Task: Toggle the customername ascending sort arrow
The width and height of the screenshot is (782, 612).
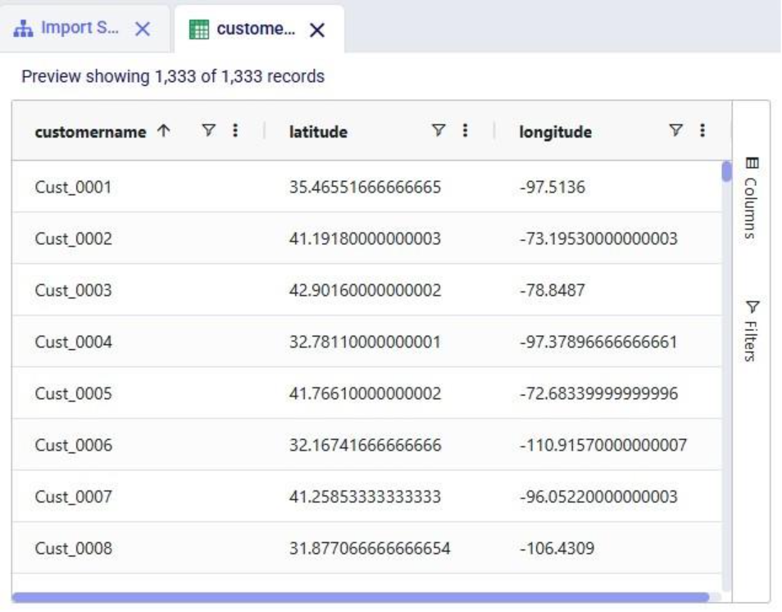Action: pos(164,130)
